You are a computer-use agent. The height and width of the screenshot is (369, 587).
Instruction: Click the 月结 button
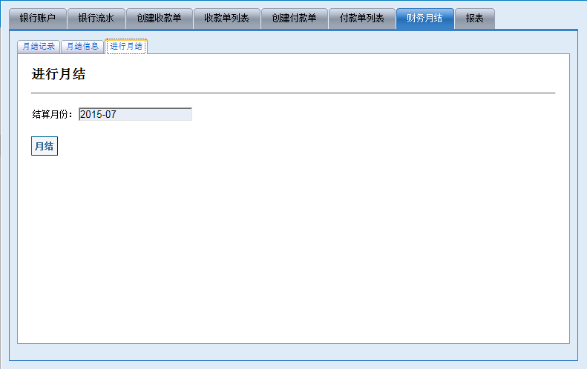pyautogui.click(x=45, y=146)
